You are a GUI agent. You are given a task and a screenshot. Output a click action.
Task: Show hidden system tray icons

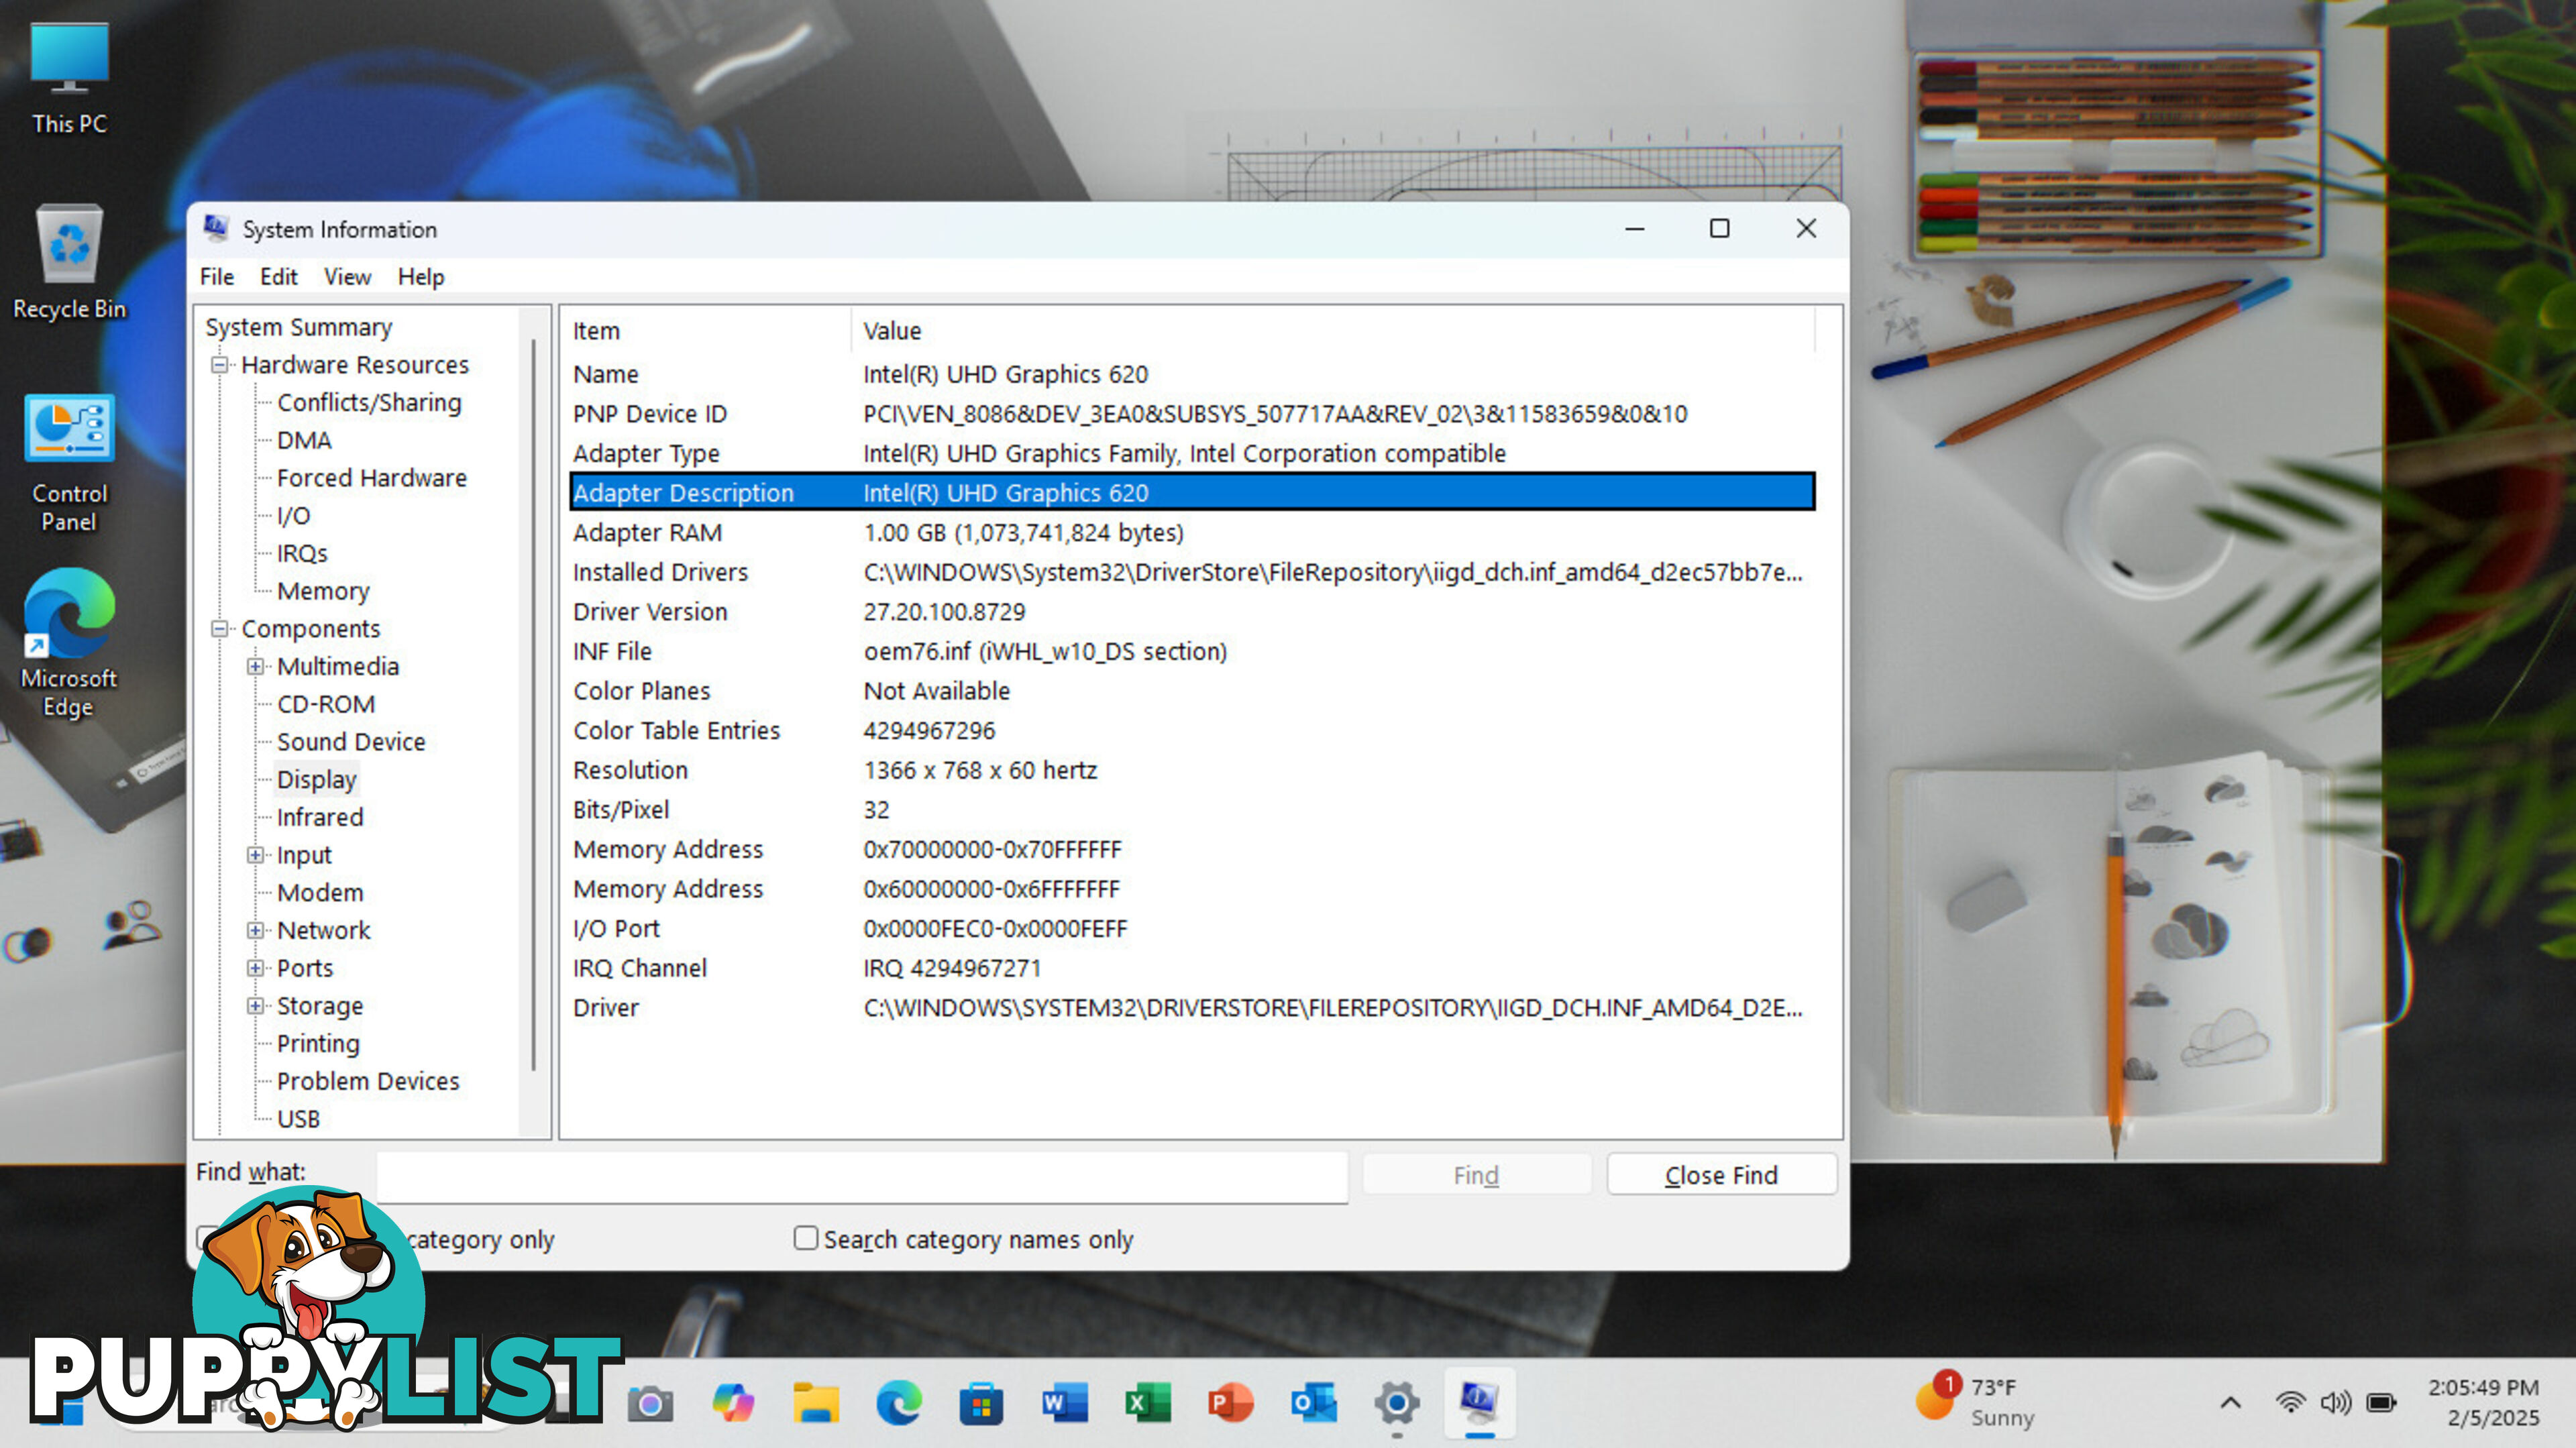[2230, 1403]
